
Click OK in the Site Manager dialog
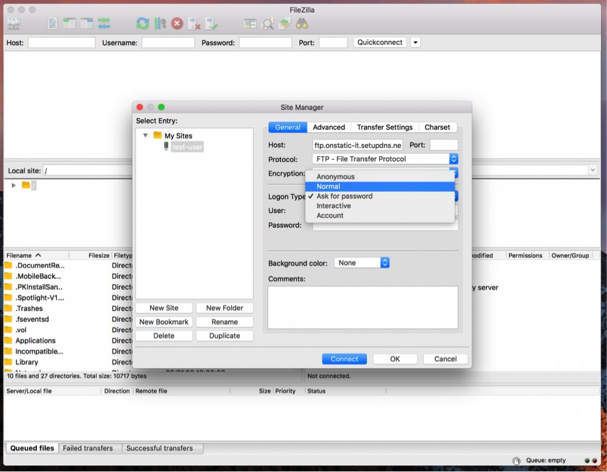point(395,359)
